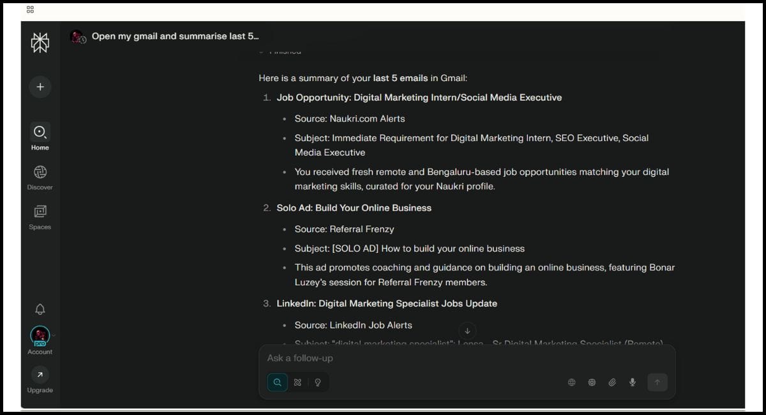Viewport: 766px width, 415px height.
Task: Open the Discover section
Action: point(40,177)
